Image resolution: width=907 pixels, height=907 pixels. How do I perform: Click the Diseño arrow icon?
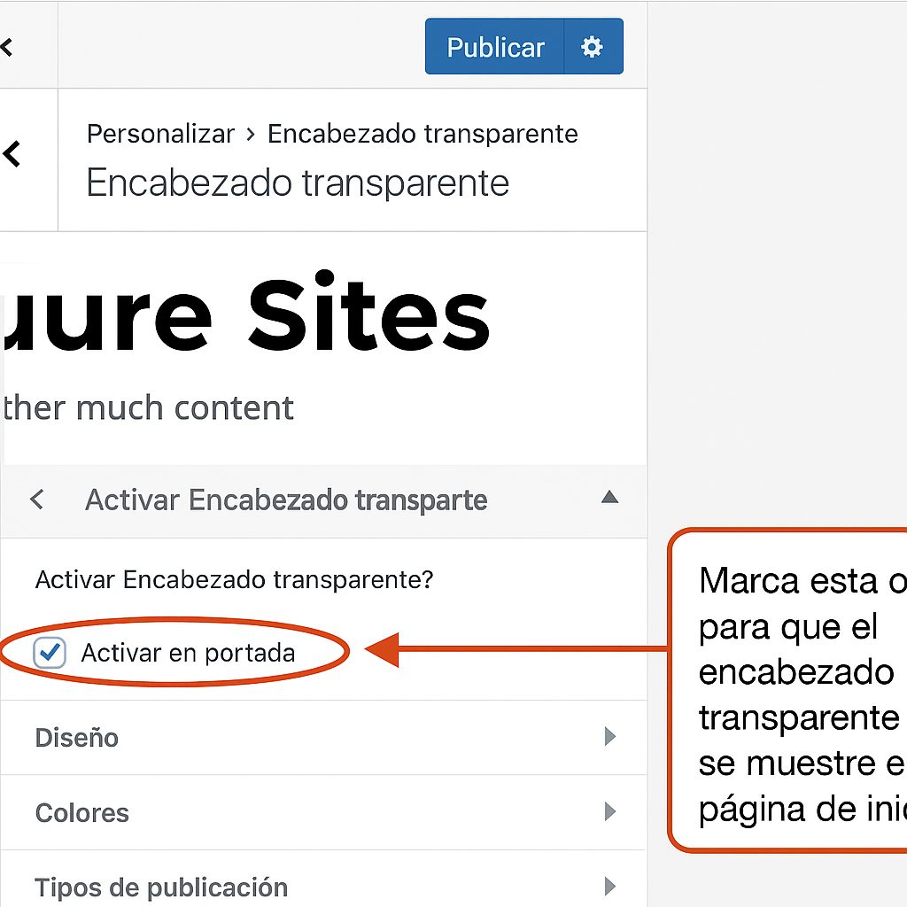point(609,737)
